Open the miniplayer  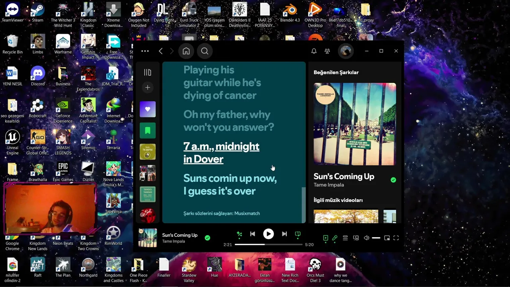point(387,238)
